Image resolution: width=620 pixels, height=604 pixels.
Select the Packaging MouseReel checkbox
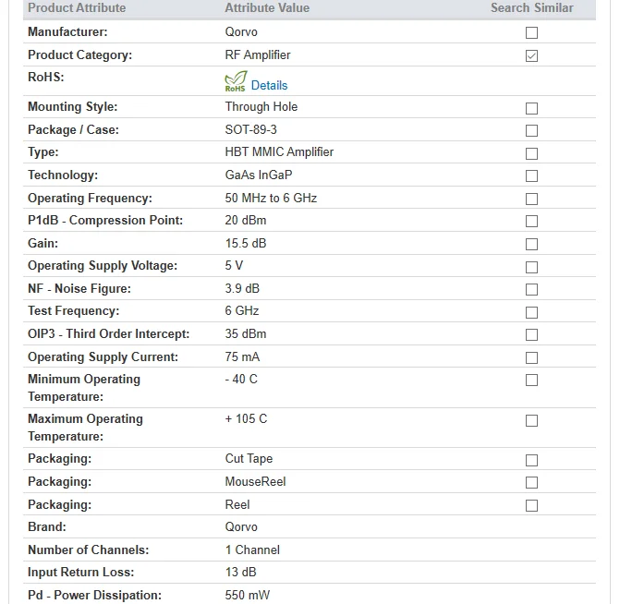pyautogui.click(x=531, y=482)
